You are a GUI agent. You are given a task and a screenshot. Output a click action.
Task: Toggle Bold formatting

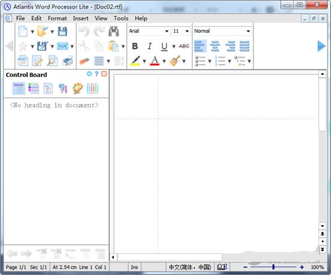click(x=135, y=46)
